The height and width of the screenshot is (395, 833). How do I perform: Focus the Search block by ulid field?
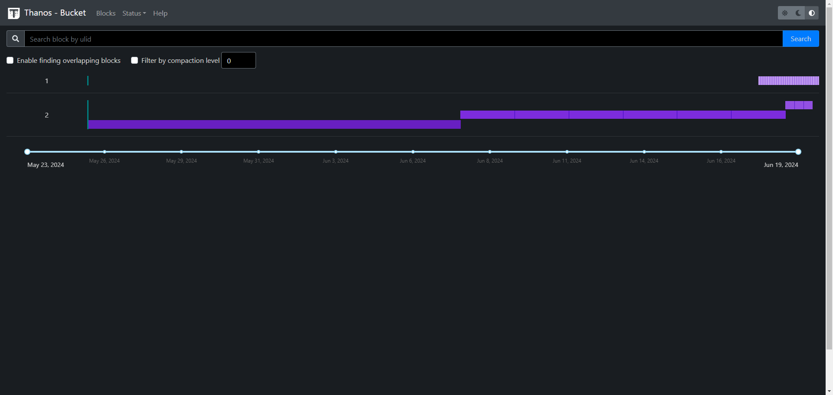pyautogui.click(x=403, y=39)
